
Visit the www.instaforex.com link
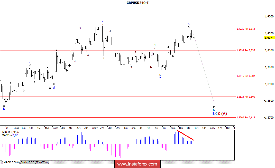click(x=137, y=164)
